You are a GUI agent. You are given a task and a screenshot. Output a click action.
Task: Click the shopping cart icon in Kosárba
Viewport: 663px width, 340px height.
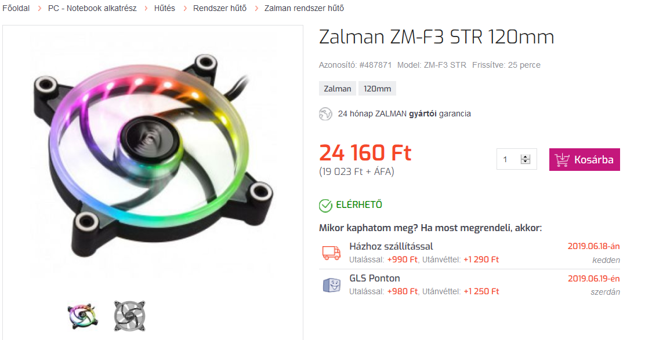[562, 160]
